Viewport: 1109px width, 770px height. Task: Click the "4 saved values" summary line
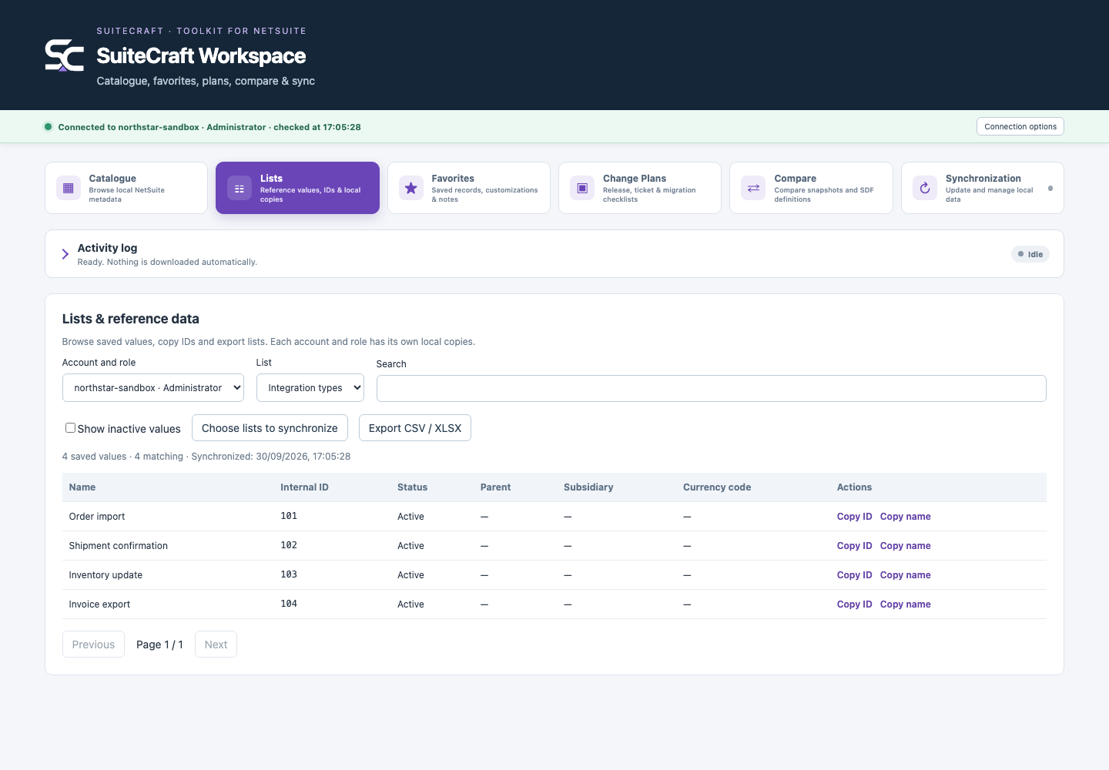click(206, 457)
